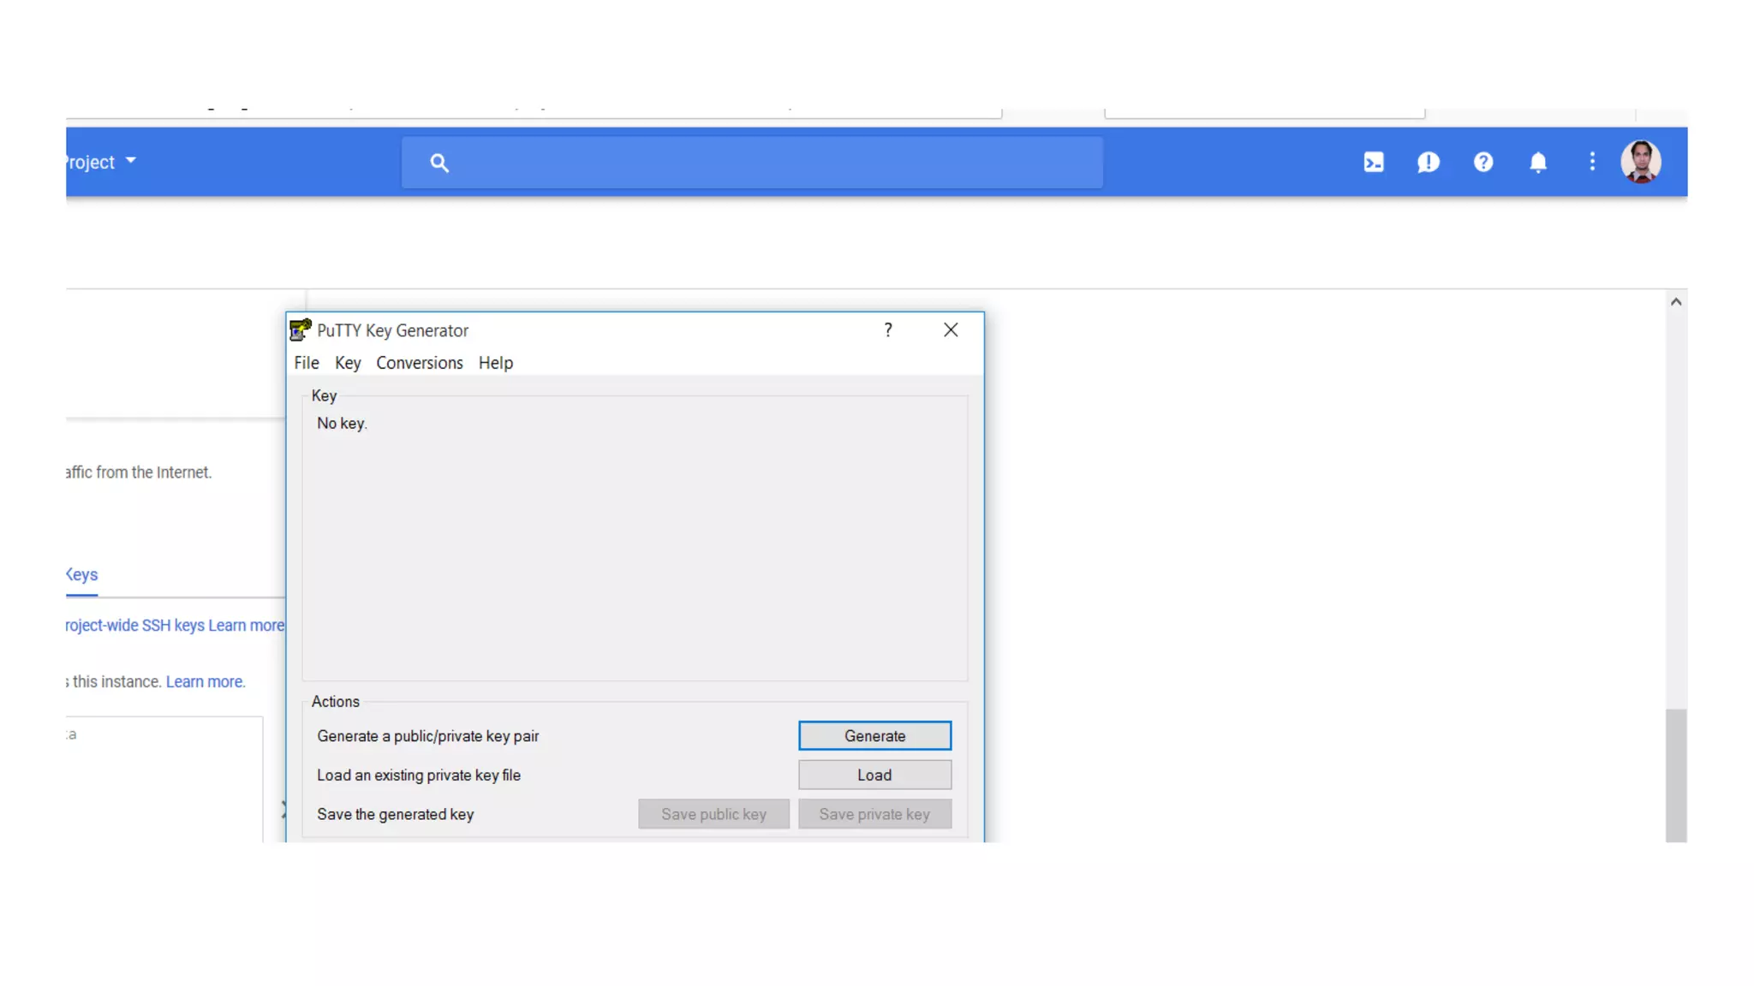Click Learn more link beside project-wide SSH keys

246,626
